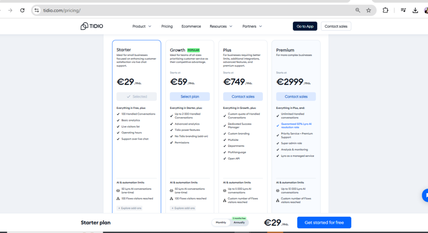Click the €59 Growth price

[x=178, y=82]
